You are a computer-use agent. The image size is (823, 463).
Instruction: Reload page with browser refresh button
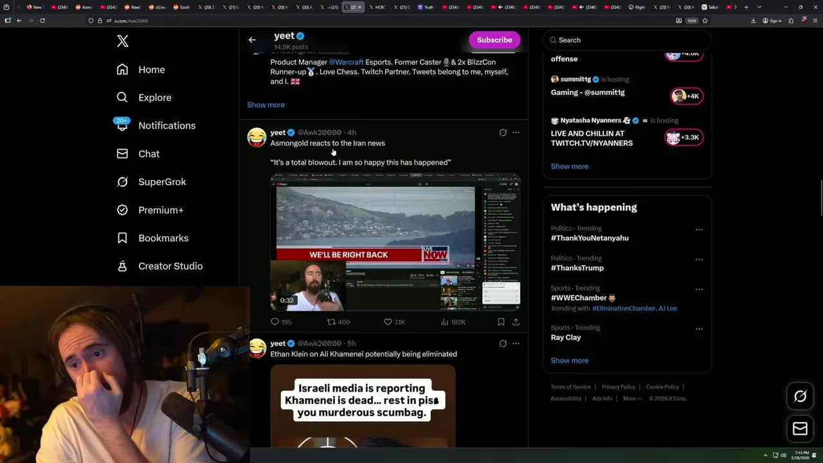click(42, 21)
